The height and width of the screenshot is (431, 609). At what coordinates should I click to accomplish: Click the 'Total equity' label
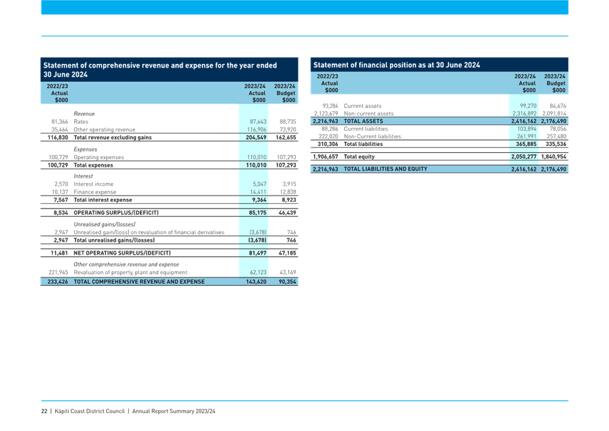point(359,156)
